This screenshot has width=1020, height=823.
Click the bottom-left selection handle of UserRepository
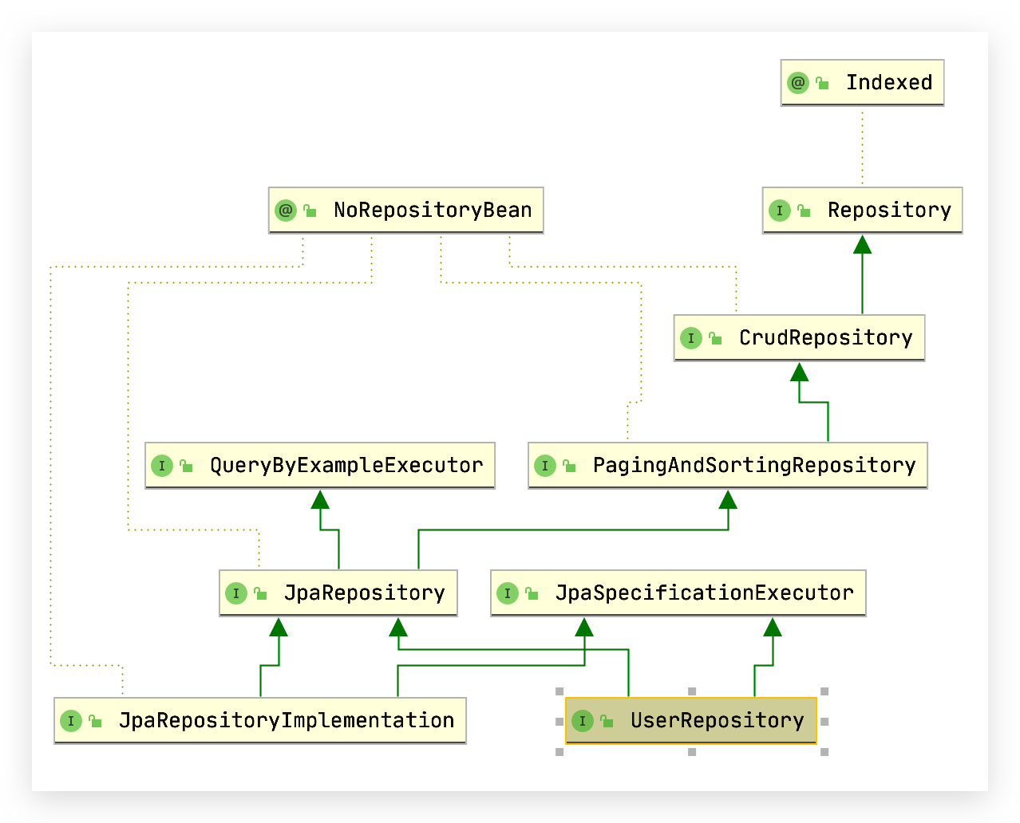tap(559, 752)
